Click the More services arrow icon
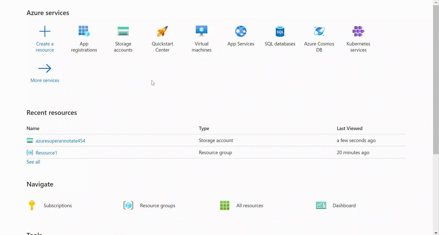Screen dimensions: 439x235 pyautogui.click(x=45, y=69)
